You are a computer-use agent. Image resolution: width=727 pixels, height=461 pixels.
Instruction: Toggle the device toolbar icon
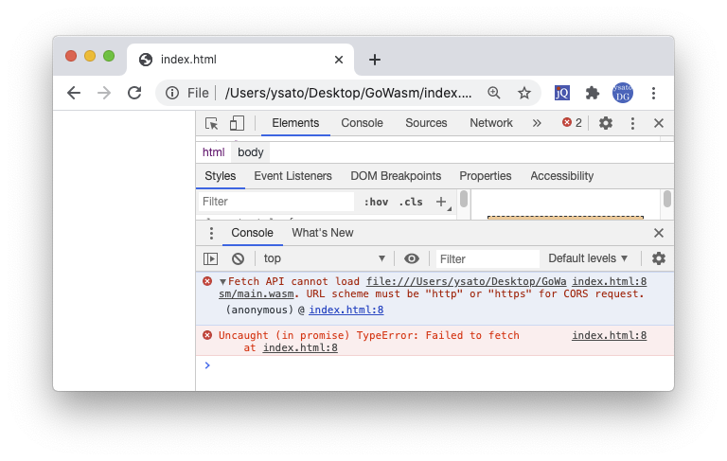pyautogui.click(x=237, y=123)
